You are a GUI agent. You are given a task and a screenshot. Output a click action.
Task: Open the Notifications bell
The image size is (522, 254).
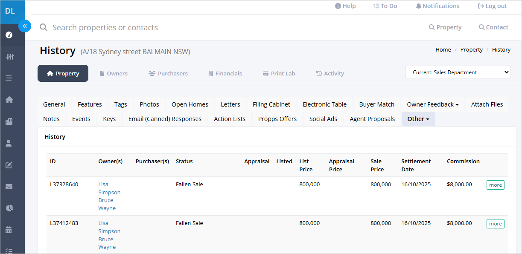point(437,6)
